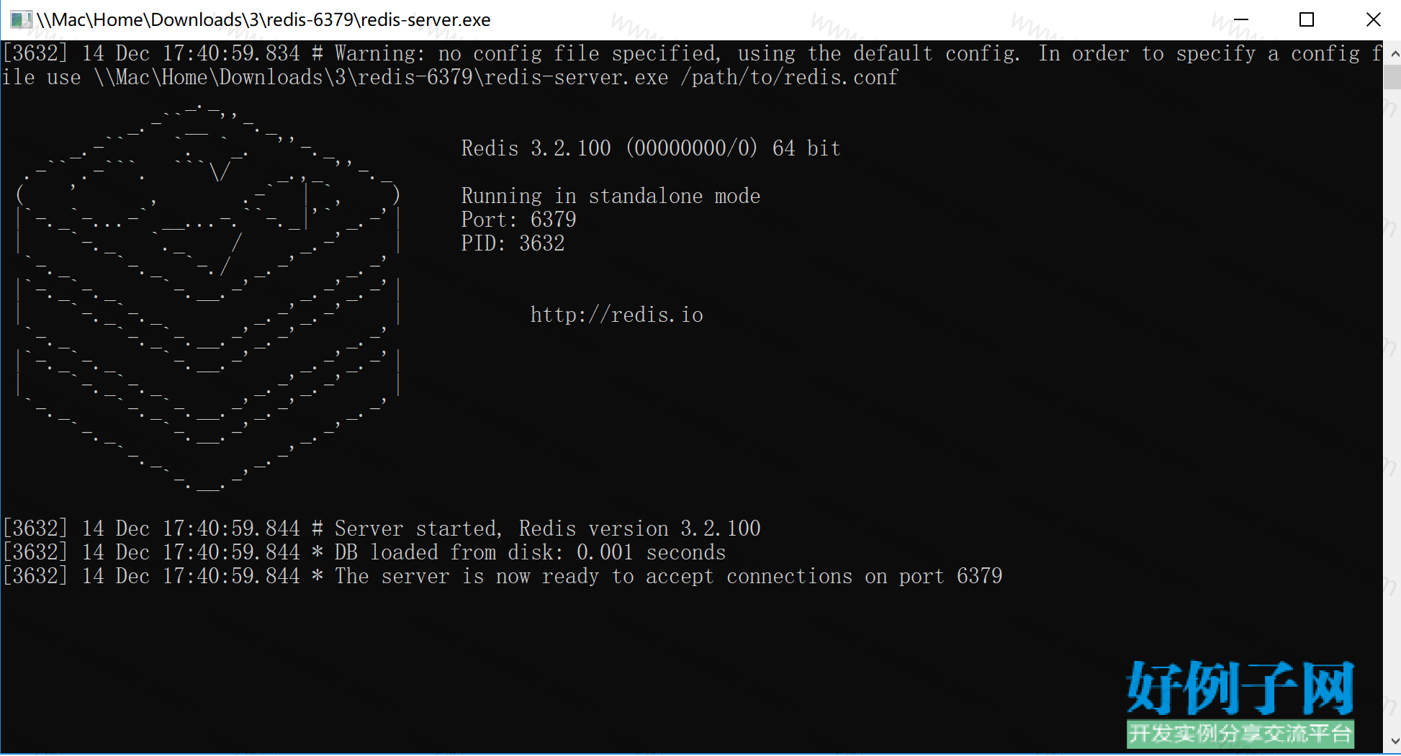1401x756 pixels.
Task: Click the 'Port: 6379' text
Action: [x=518, y=220]
